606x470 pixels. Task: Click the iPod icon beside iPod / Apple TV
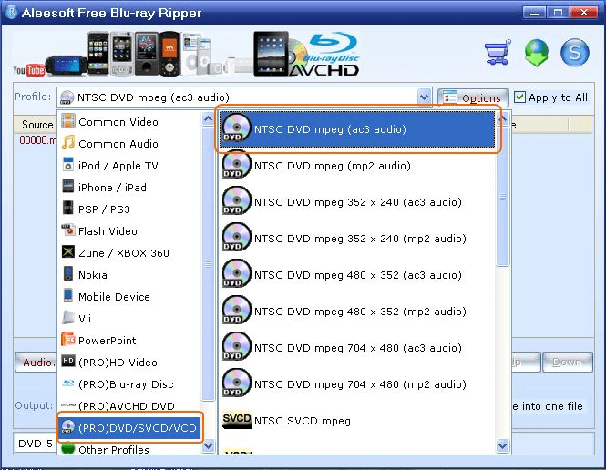pyautogui.click(x=68, y=165)
